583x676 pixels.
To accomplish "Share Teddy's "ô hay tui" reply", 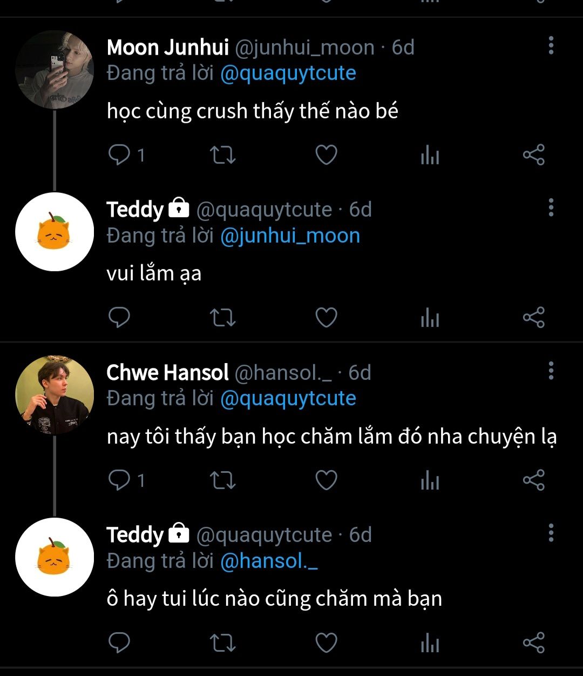I will coord(533,642).
